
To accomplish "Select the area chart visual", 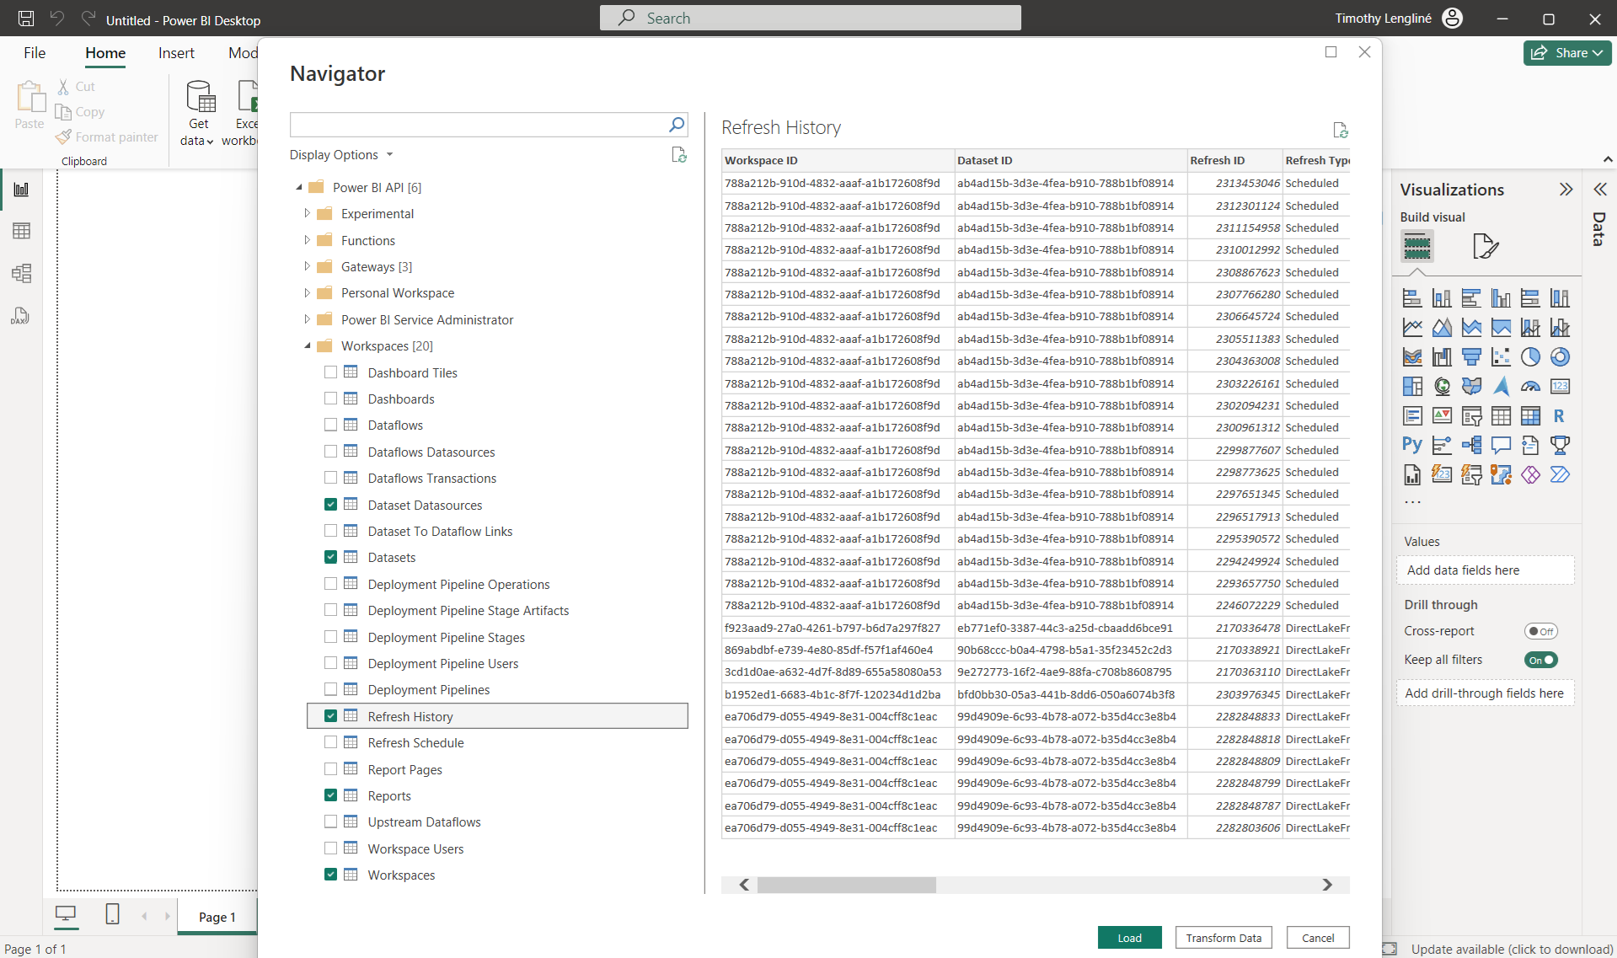I will point(1442,328).
